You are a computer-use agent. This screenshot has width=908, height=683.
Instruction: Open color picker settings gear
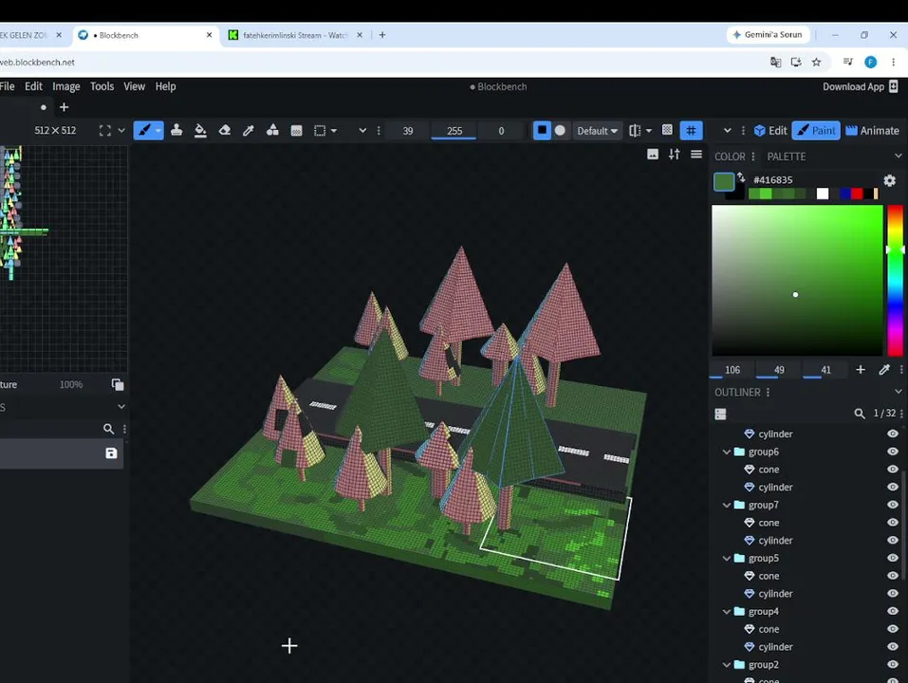click(x=890, y=180)
